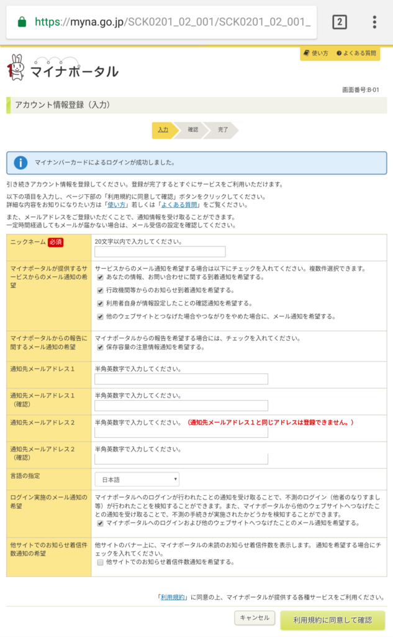
Task: Uncheck マイナポータルへのログイン mail notification checkbox
Action: click(x=100, y=523)
